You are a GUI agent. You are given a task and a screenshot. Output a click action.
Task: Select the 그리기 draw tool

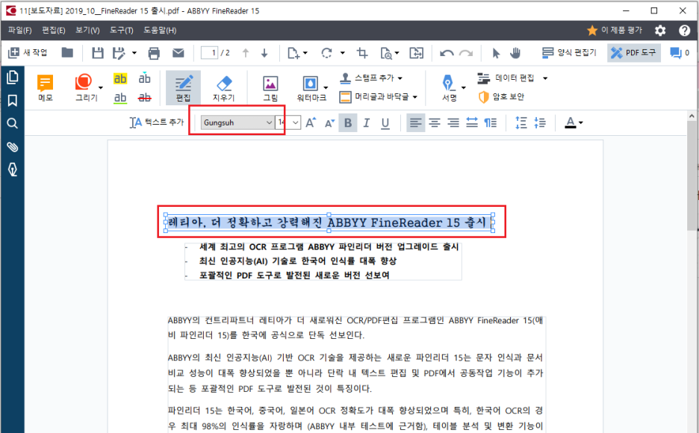84,88
